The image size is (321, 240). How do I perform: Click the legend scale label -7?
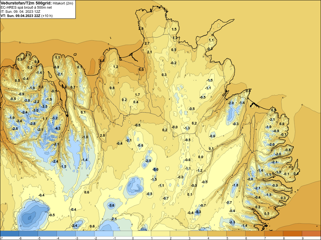[x=1, y=238]
